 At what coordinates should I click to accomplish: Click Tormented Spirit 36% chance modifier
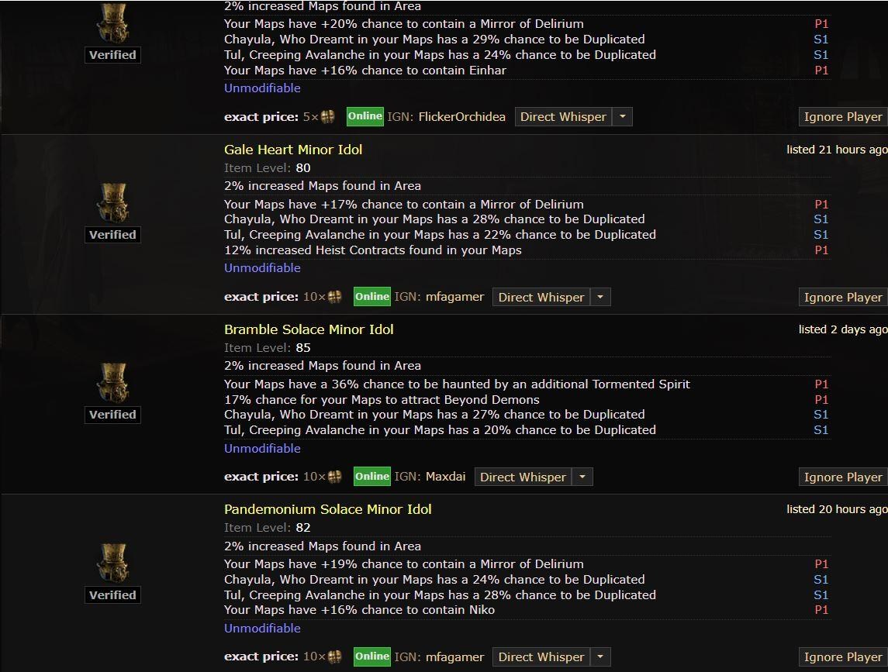pos(457,384)
